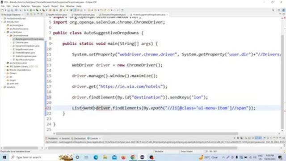Screen dimensions: 286x161
Task: Open the Mail app in the taskbar
Action: 114,157
